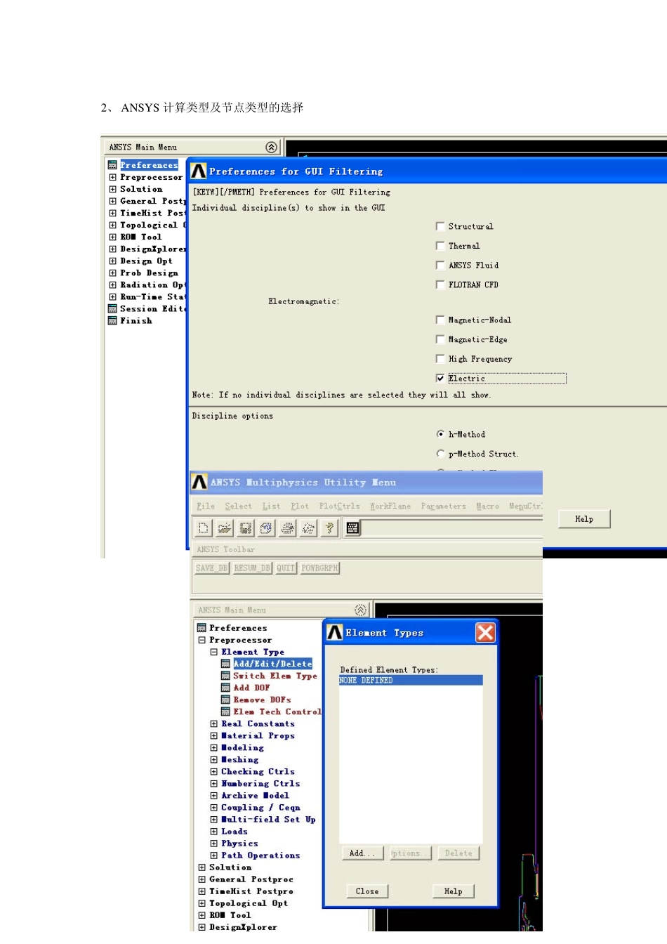Collapse the upper ANSYS Main Menu with round arrow icon
This screenshot has height=944, width=667.
[271, 147]
